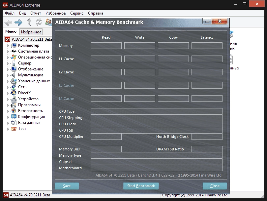This screenshot has height=201, width=267.
Task: Expand the Системная плата tree node
Action: (x=8, y=52)
